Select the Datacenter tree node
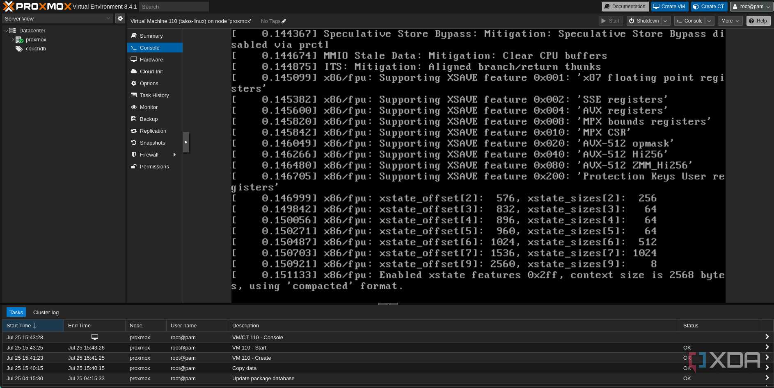774x388 pixels. [32, 30]
